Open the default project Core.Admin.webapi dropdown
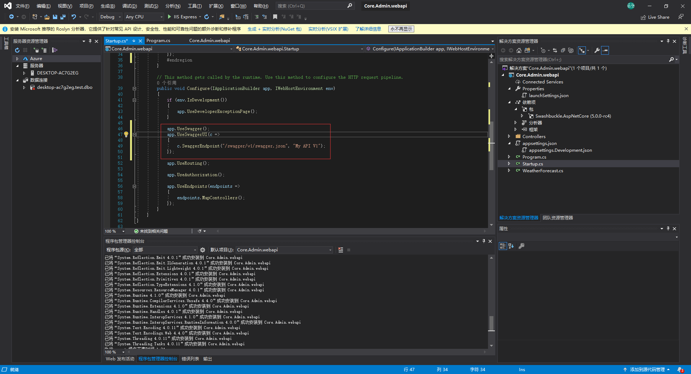The height and width of the screenshot is (374, 691). (x=284, y=250)
